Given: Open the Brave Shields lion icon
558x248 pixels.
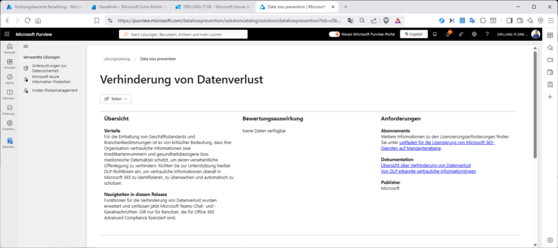Looking at the screenshot, I should pyautogui.click(x=386, y=20).
